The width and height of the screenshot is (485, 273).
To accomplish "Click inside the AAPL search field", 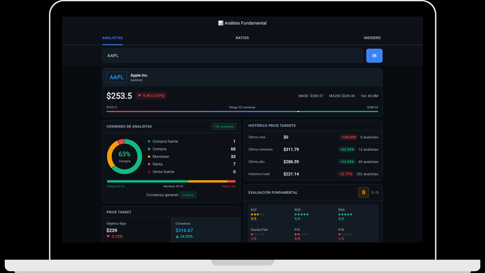I will [232, 56].
